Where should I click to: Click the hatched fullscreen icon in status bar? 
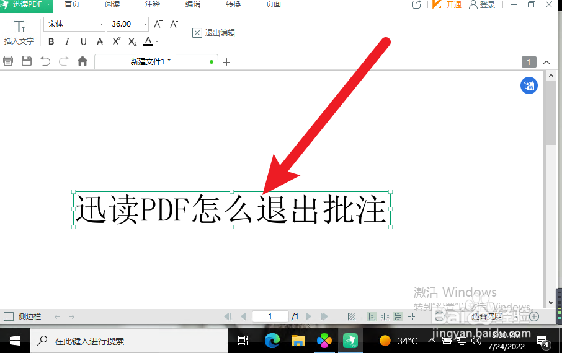tap(352, 316)
